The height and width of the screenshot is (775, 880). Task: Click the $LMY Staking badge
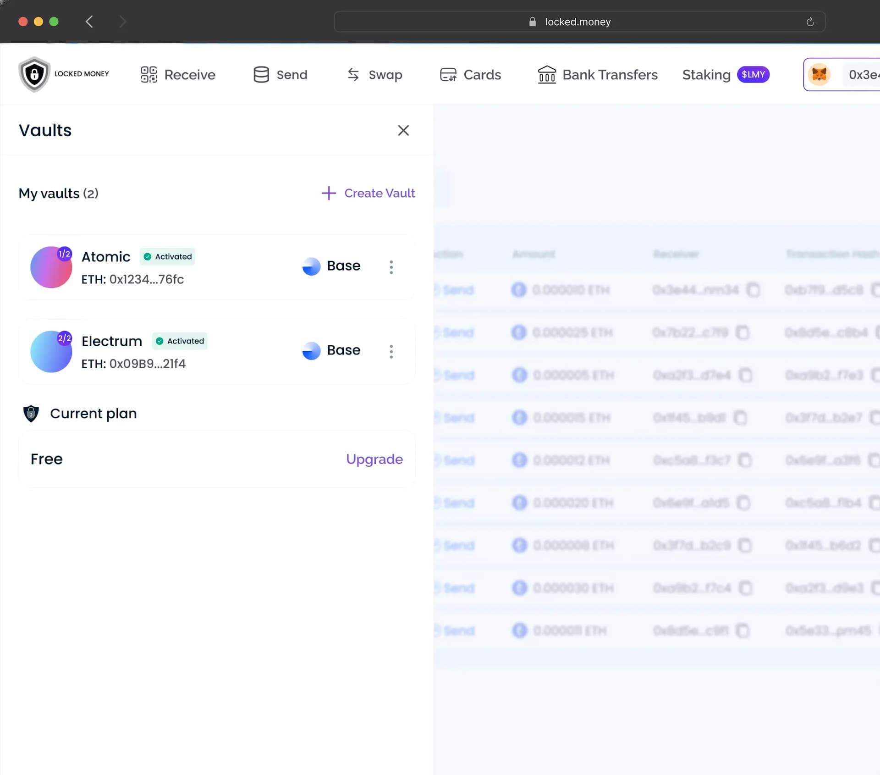[753, 75]
